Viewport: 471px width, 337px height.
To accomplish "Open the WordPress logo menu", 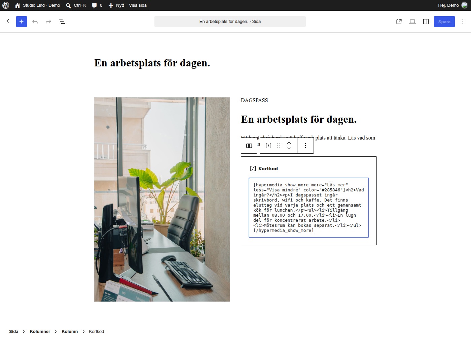I will (6, 5).
